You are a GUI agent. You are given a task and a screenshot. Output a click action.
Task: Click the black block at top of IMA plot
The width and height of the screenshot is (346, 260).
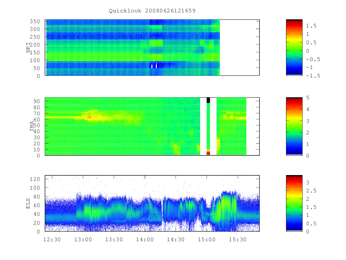208,100
